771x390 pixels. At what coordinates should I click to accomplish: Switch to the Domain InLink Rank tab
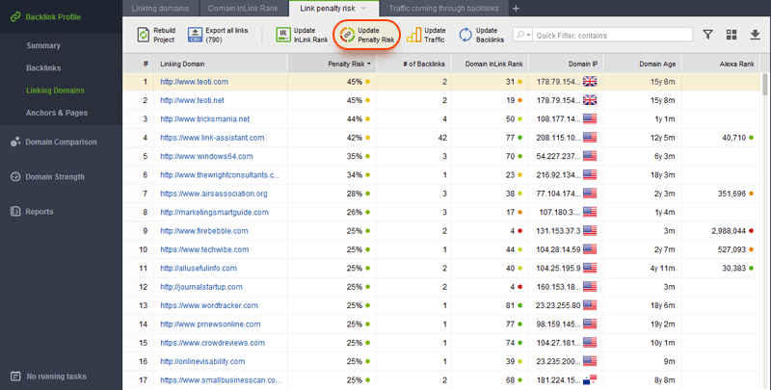[x=245, y=8]
